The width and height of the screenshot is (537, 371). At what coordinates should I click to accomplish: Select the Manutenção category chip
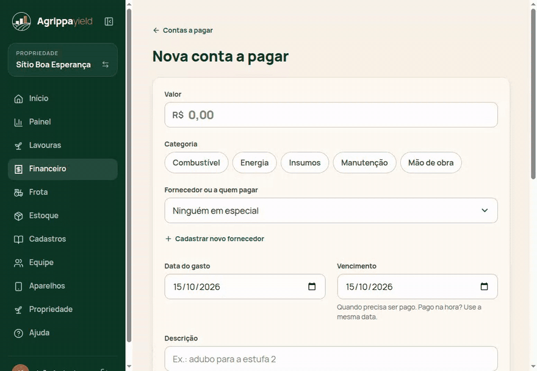[364, 163]
